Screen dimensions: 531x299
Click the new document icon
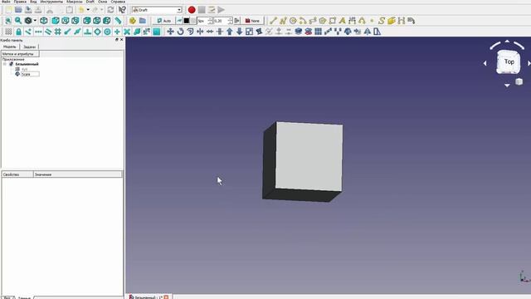tap(8, 10)
